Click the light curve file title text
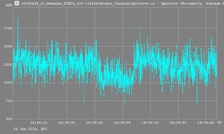Image resolution: width=224 pixels, height=134 pixels. click(x=123, y=3)
